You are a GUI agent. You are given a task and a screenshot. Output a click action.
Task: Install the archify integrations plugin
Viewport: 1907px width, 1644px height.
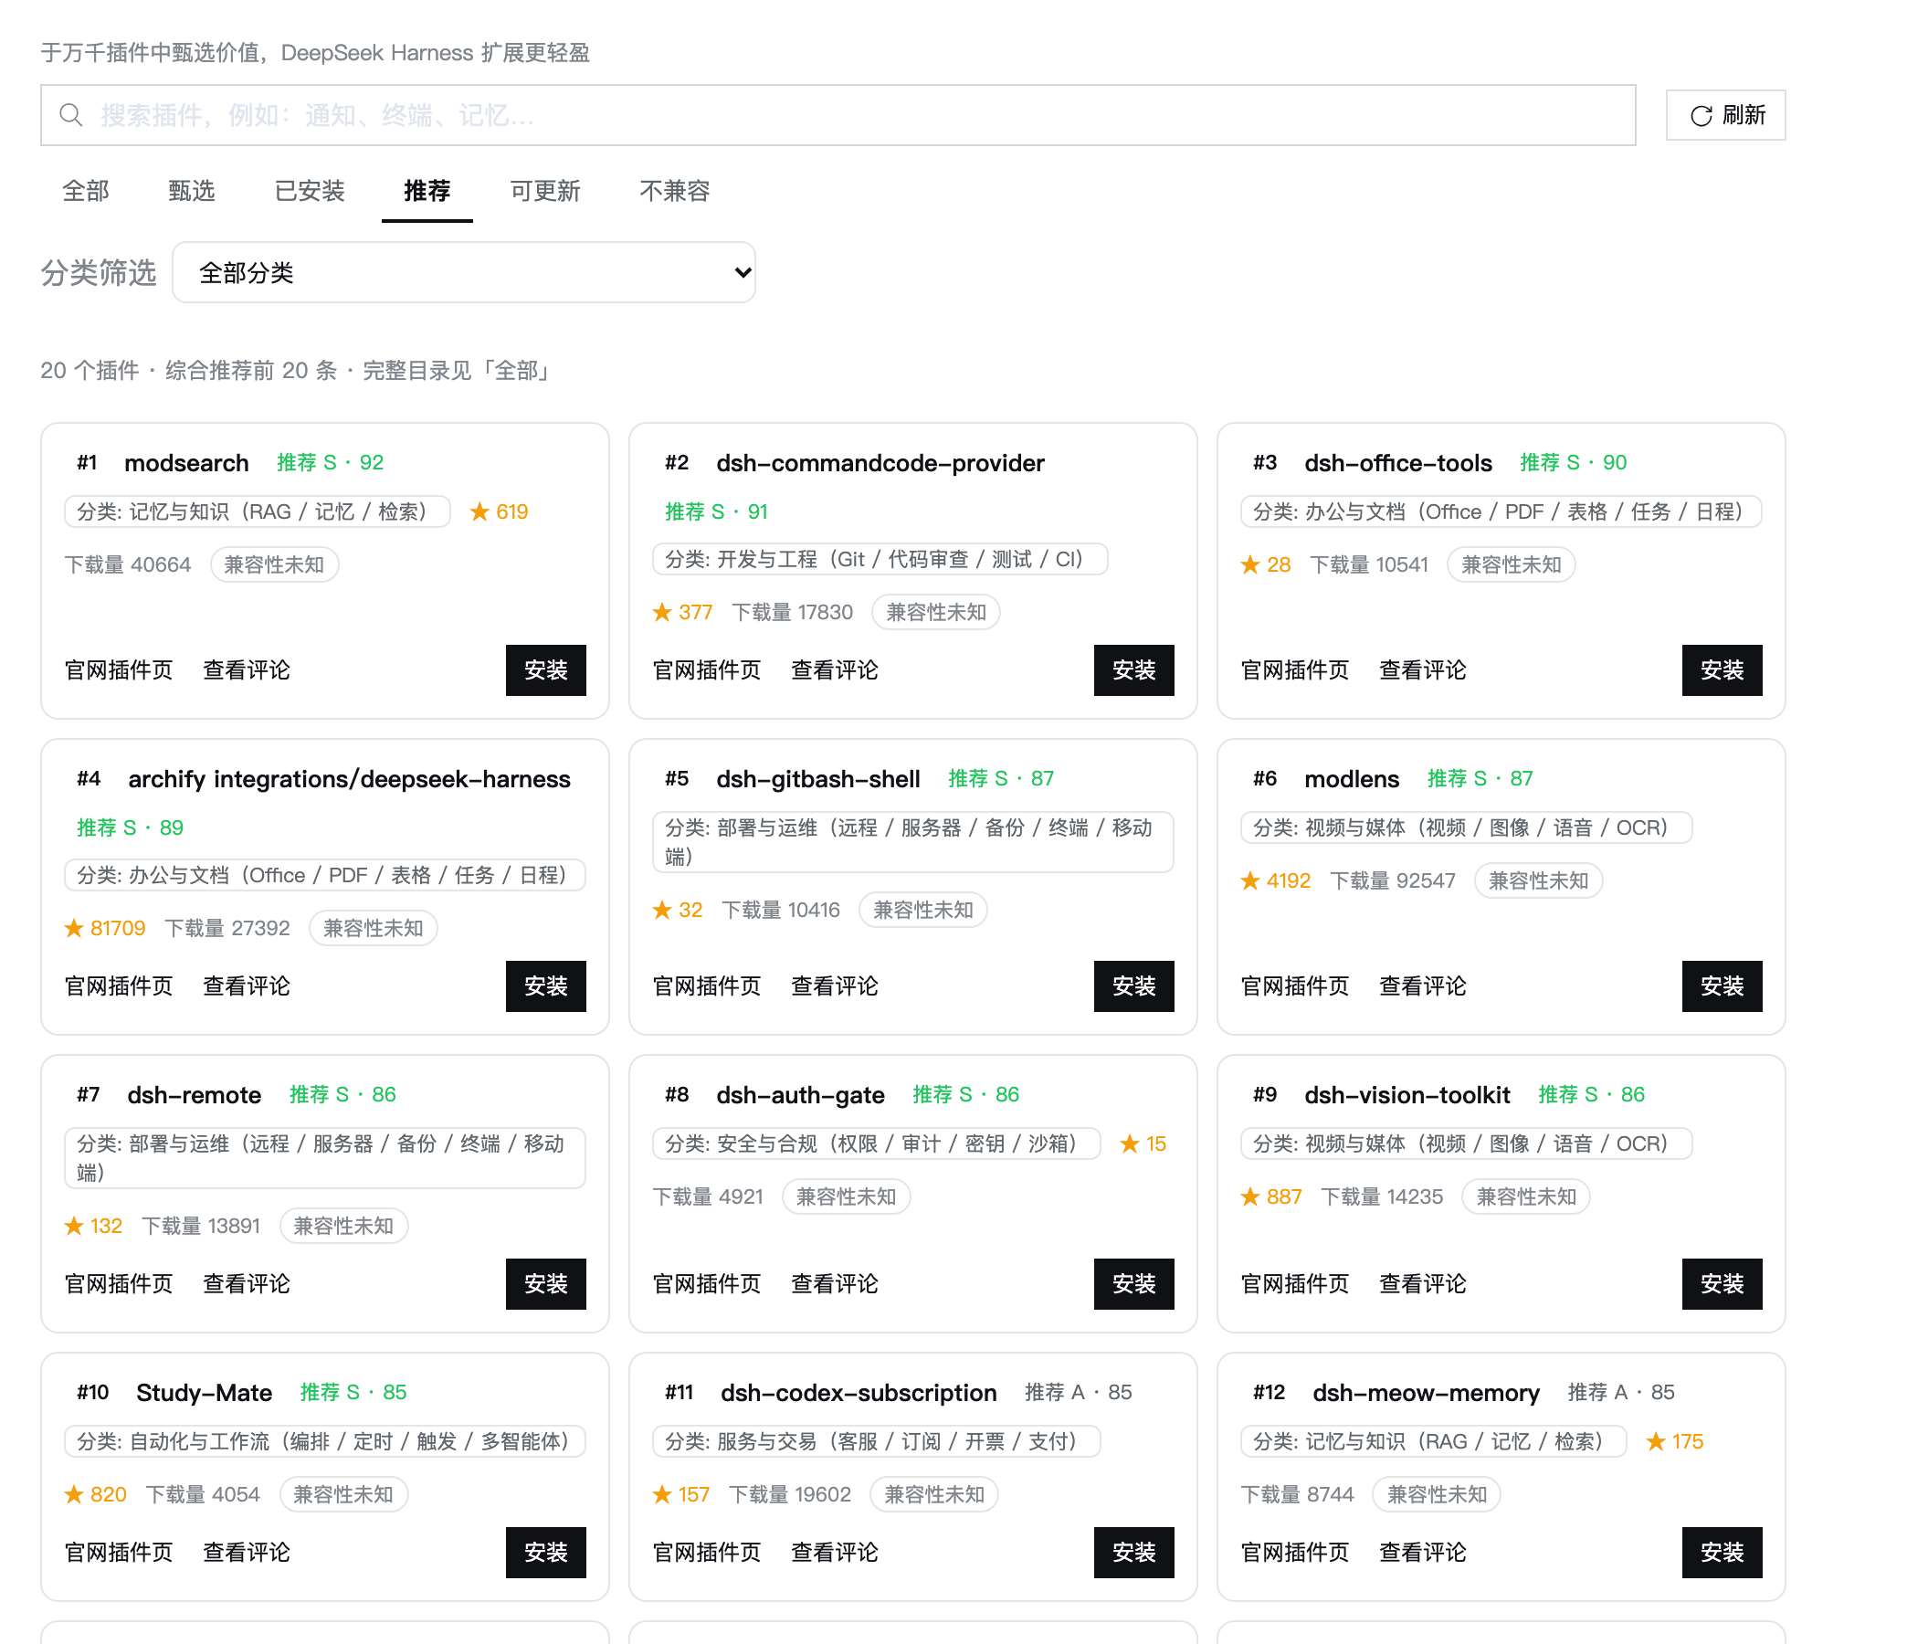tap(546, 986)
